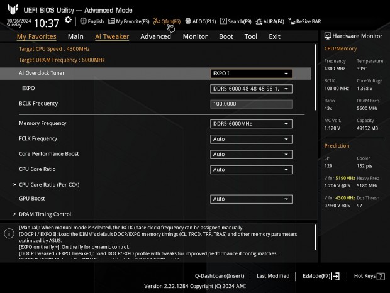The width and height of the screenshot is (390, 293).
Task: Click the globe language icon
Action: (83, 21)
